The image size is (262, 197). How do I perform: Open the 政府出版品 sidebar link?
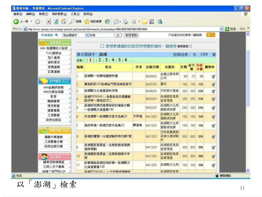pyautogui.click(x=53, y=120)
